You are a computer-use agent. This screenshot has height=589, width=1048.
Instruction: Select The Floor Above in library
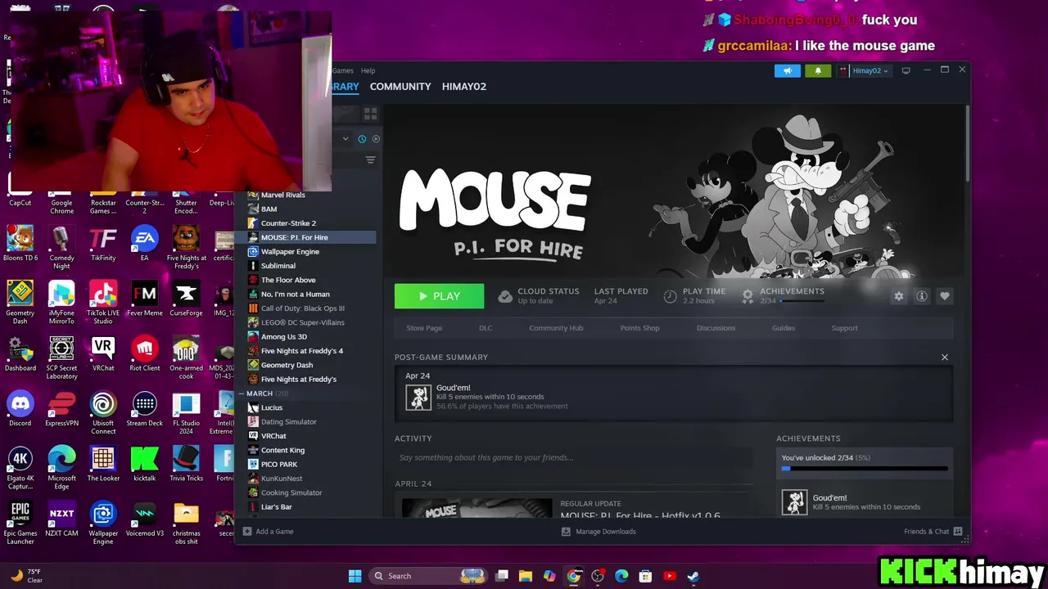288,280
